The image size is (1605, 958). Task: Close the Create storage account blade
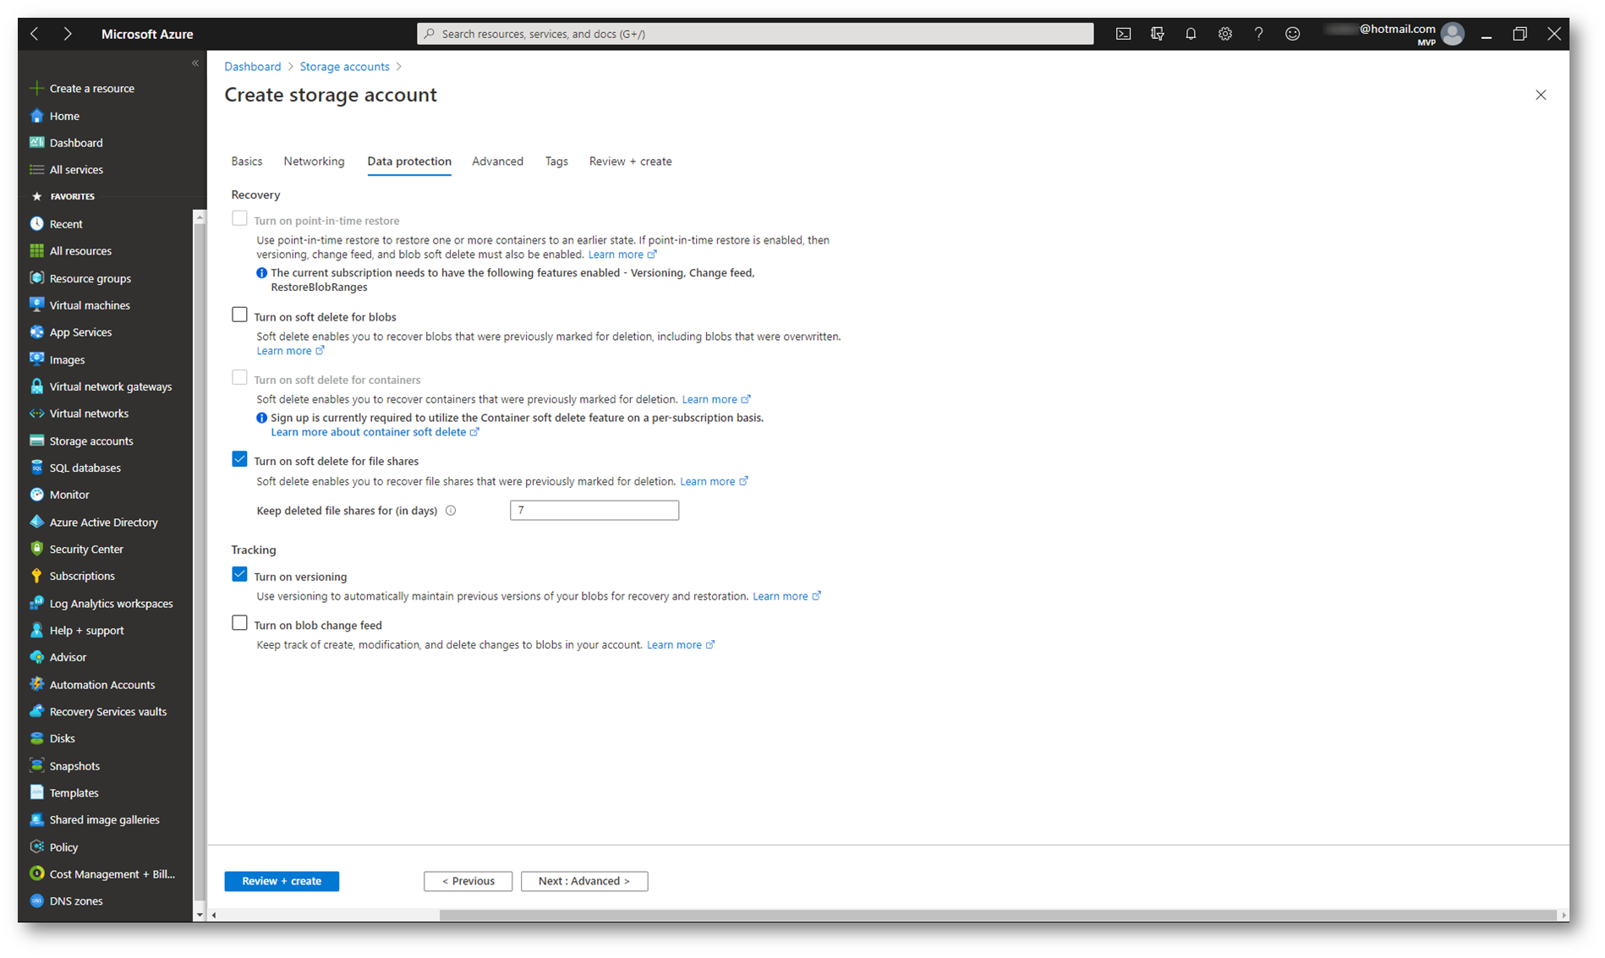pos(1541,95)
